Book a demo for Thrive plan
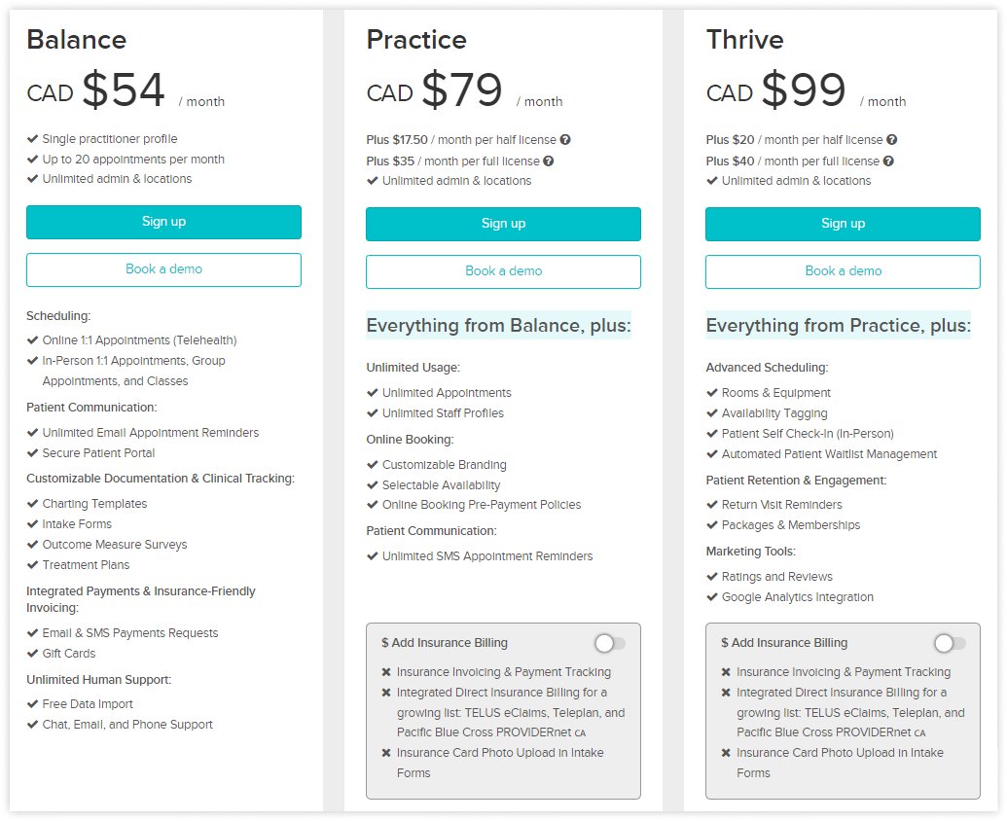Screen dimensions: 1007x821 (843, 271)
